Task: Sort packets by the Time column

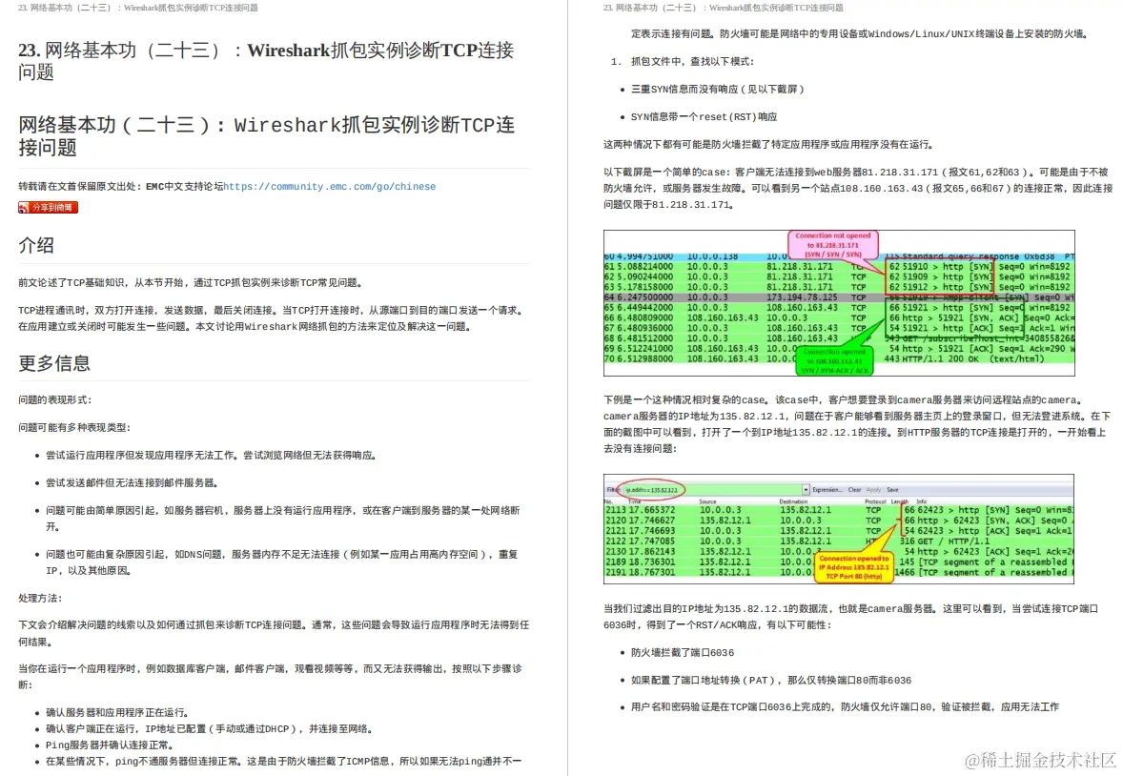Action: coord(633,501)
